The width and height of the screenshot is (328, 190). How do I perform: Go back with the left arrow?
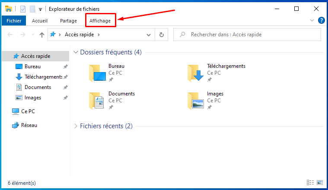click(x=10, y=35)
